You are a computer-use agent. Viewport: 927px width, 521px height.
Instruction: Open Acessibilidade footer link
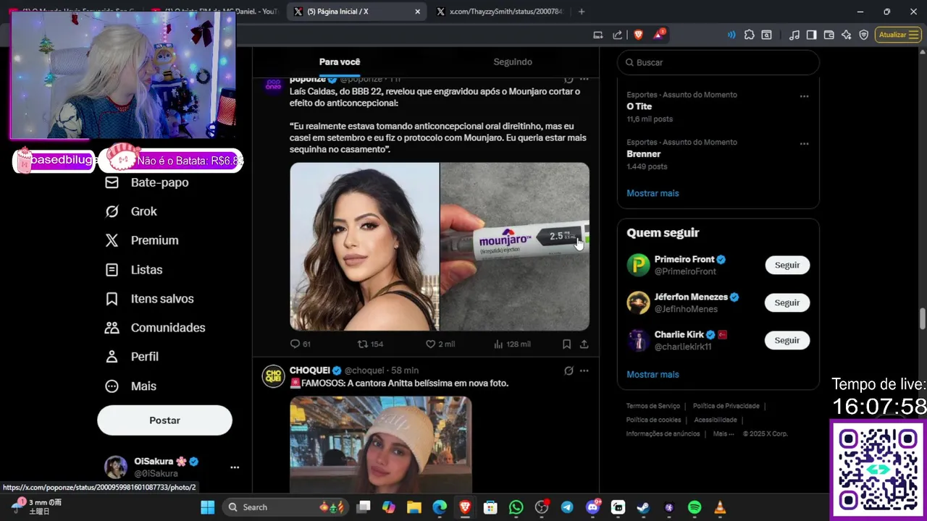(x=716, y=420)
